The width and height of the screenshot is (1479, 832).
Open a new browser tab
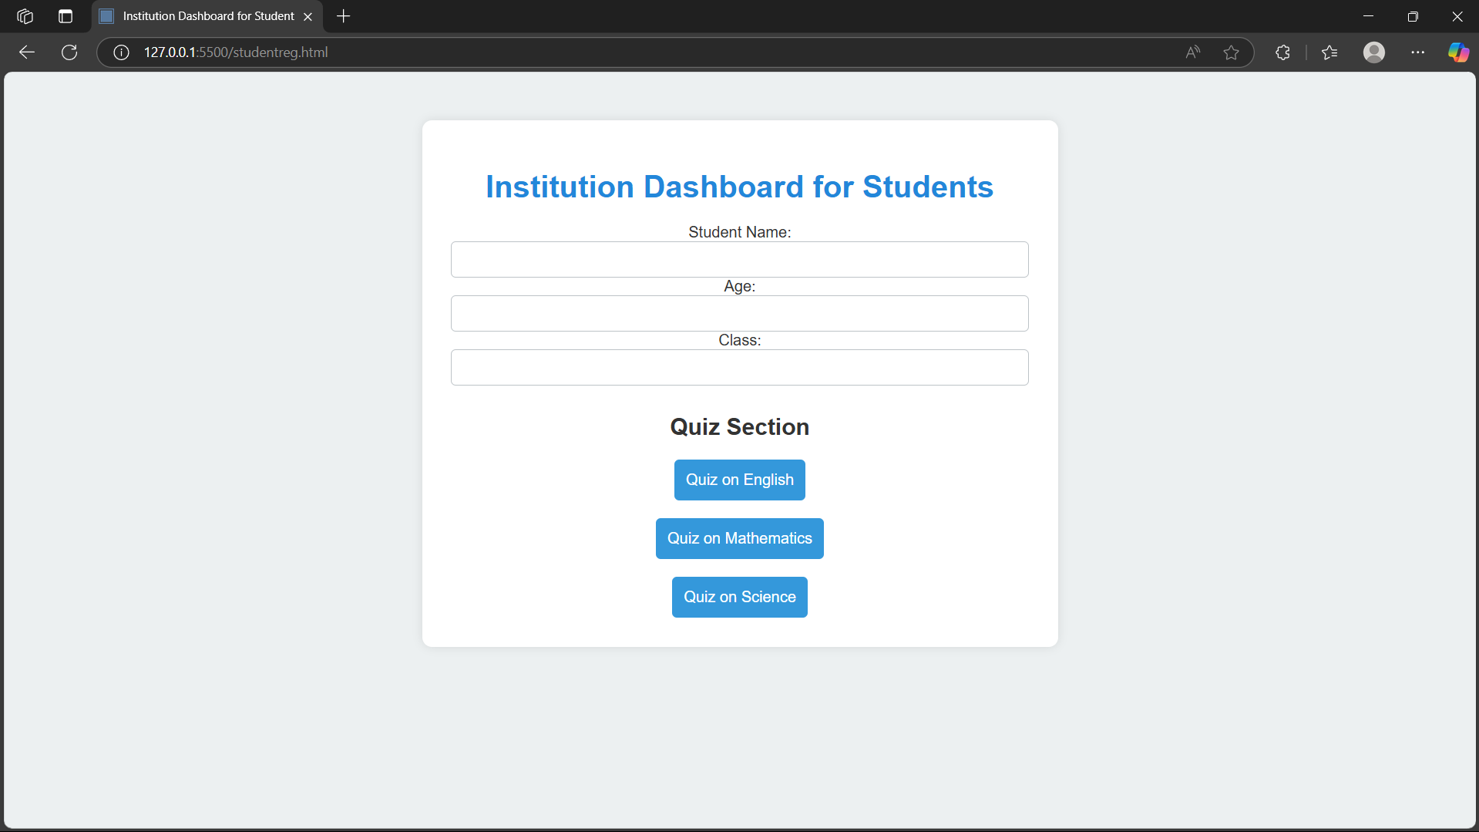tap(344, 16)
